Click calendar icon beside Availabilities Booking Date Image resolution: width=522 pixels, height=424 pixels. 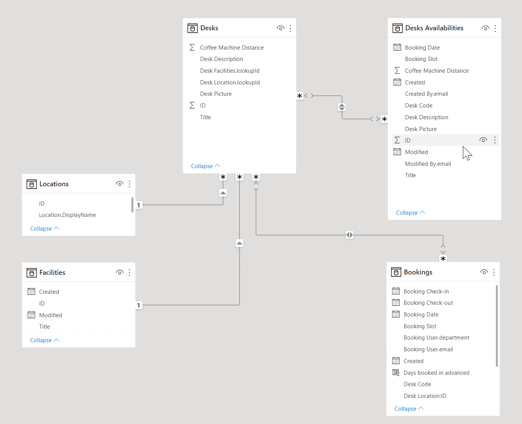[397, 47]
